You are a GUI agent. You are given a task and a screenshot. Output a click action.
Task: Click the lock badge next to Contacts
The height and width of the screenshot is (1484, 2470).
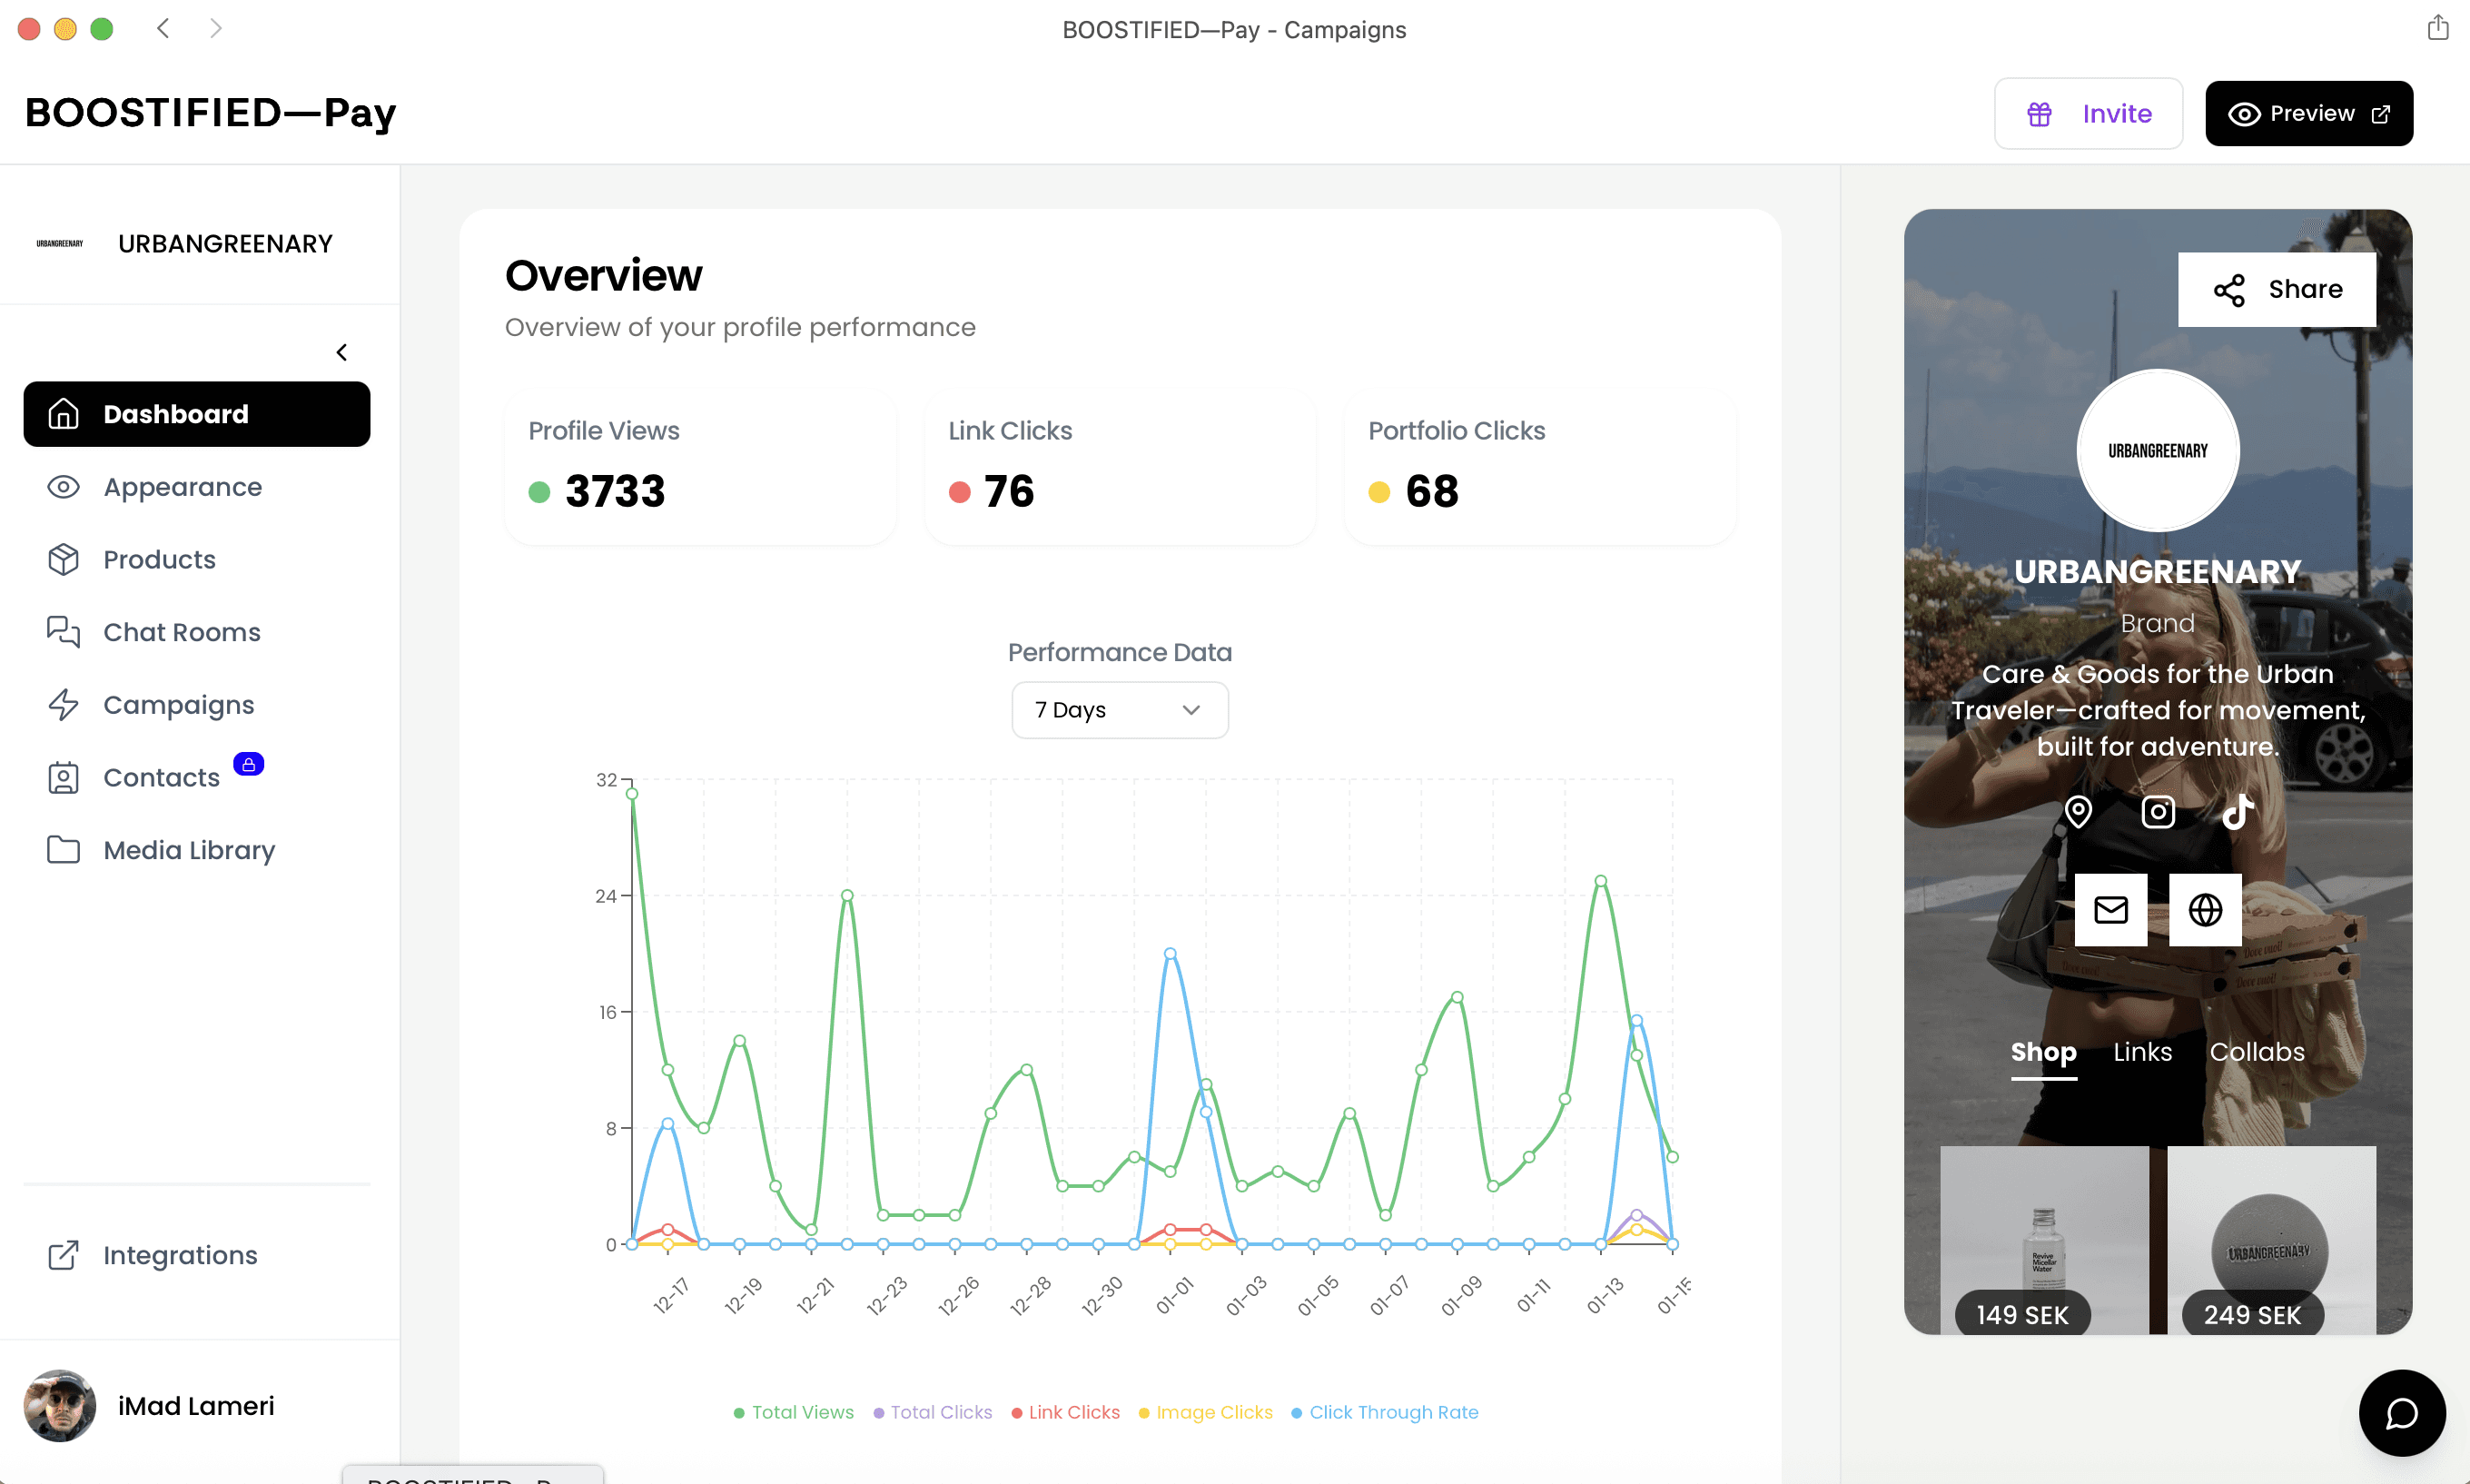(x=248, y=764)
